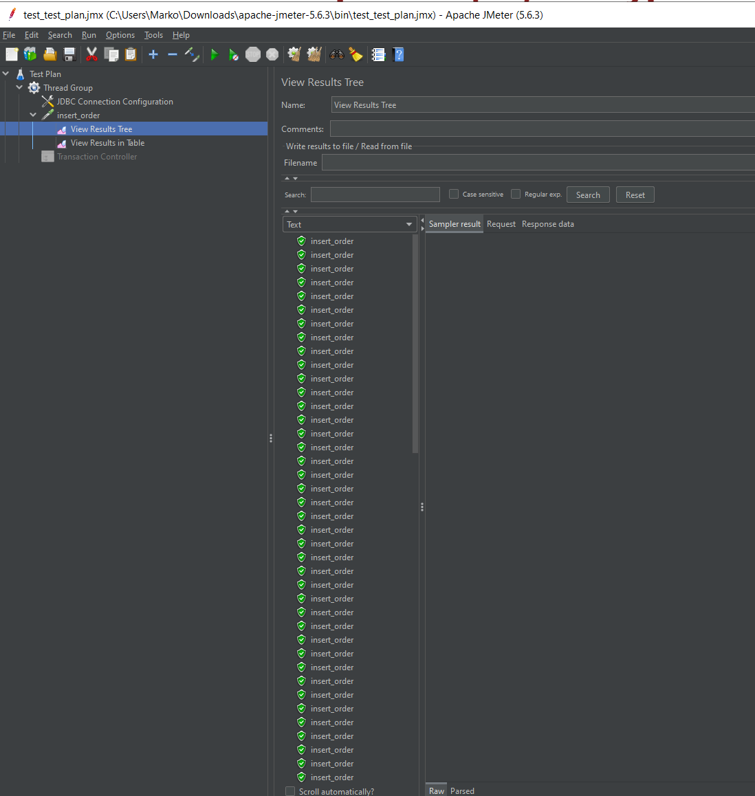Toggle Scroll automatically checkbox
This screenshot has width=755, height=796.
pyautogui.click(x=290, y=791)
